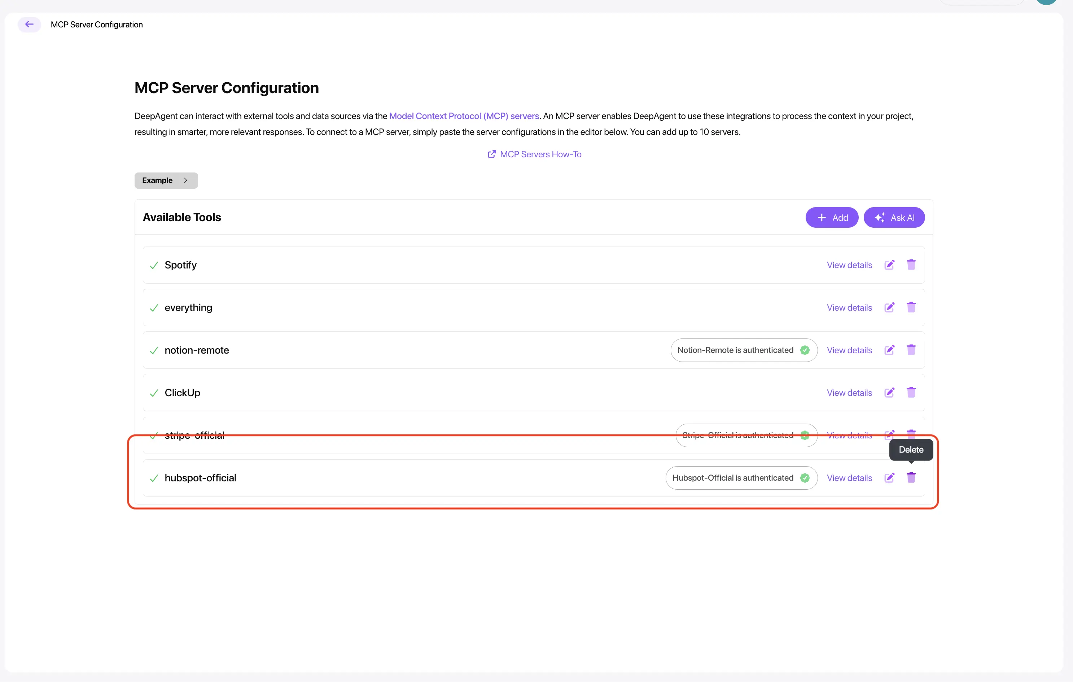Delete the ClickUp server
Screen dimensions: 1073x682
tap(911, 392)
